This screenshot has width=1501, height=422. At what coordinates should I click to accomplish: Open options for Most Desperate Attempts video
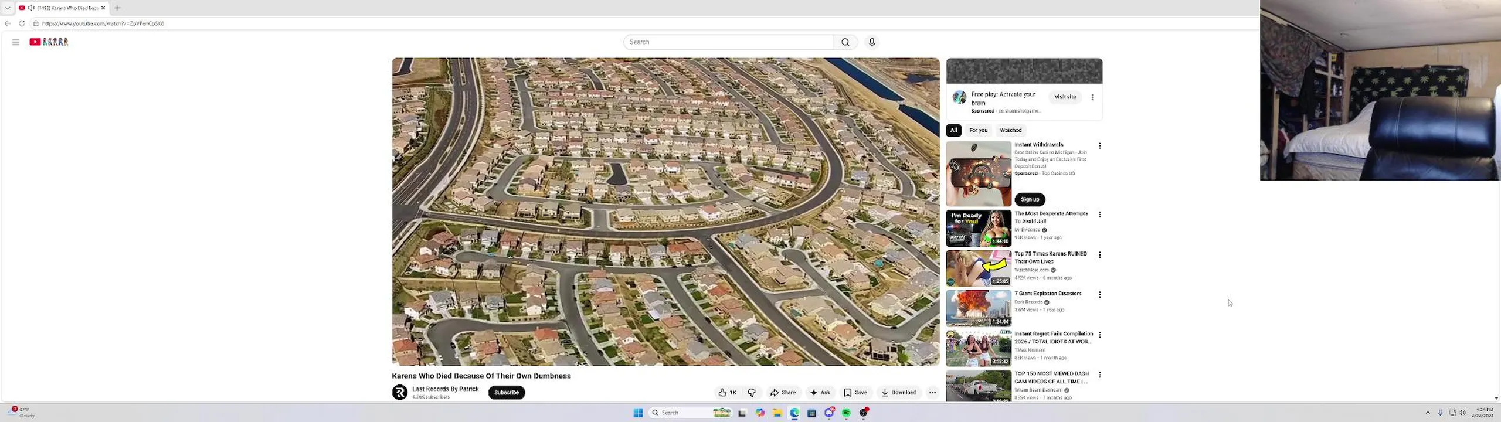tap(1100, 215)
